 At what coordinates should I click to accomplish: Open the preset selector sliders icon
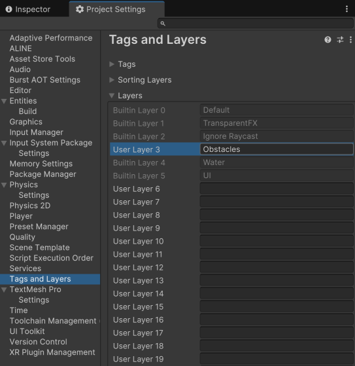click(340, 40)
